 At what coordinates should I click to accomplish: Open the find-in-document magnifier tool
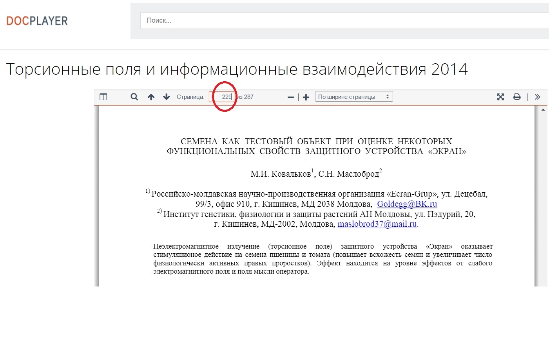[x=134, y=97]
